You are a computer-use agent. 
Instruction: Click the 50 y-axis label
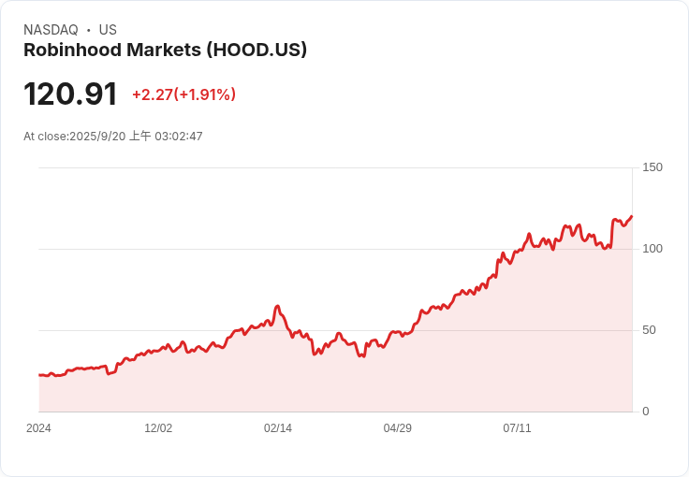tap(649, 330)
